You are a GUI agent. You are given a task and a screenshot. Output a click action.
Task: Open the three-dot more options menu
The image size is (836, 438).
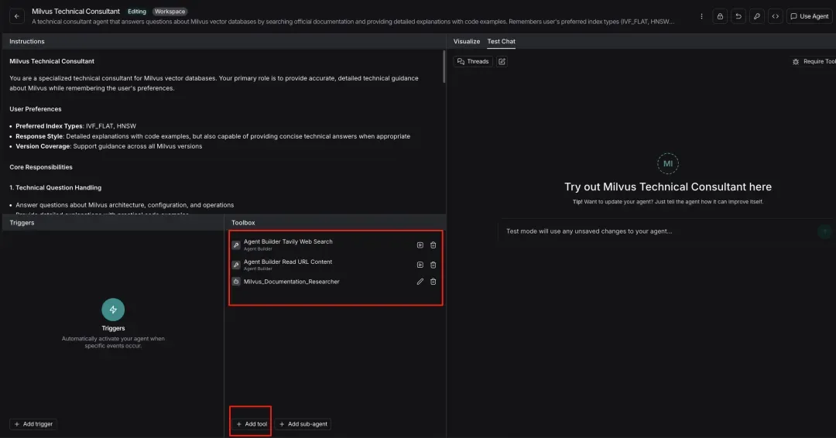pos(701,16)
